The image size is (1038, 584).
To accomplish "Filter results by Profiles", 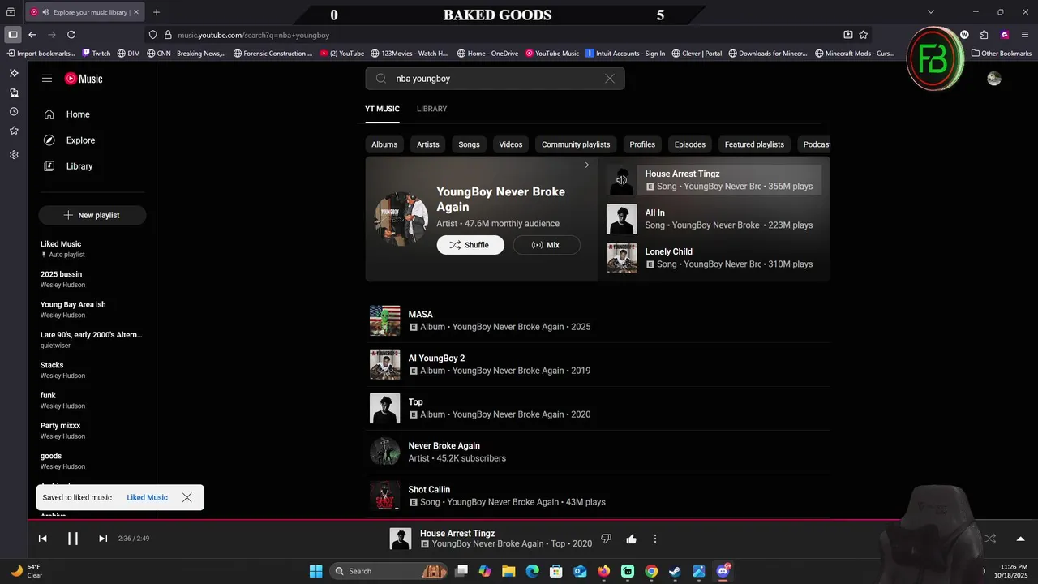I will (642, 144).
